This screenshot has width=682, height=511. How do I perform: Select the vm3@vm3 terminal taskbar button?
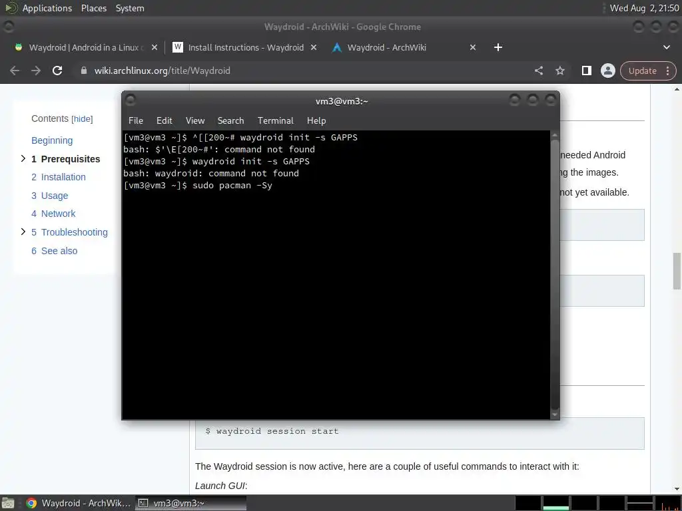(x=190, y=503)
